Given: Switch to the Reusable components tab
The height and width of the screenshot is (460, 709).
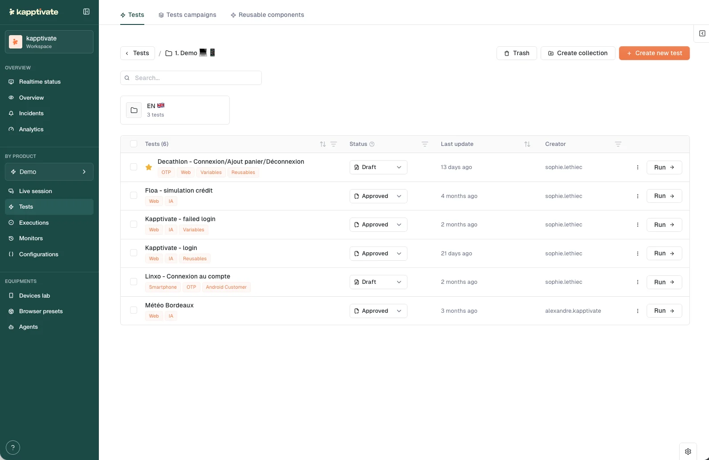Looking at the screenshot, I should click(x=267, y=15).
